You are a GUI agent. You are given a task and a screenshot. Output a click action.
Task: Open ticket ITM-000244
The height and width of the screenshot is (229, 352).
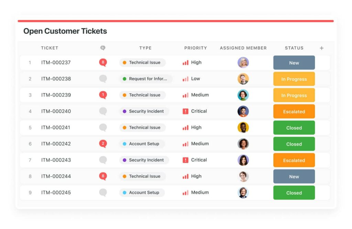(56, 176)
